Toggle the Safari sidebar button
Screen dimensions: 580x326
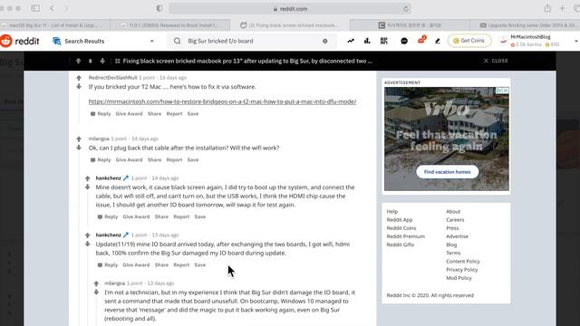(35, 8)
